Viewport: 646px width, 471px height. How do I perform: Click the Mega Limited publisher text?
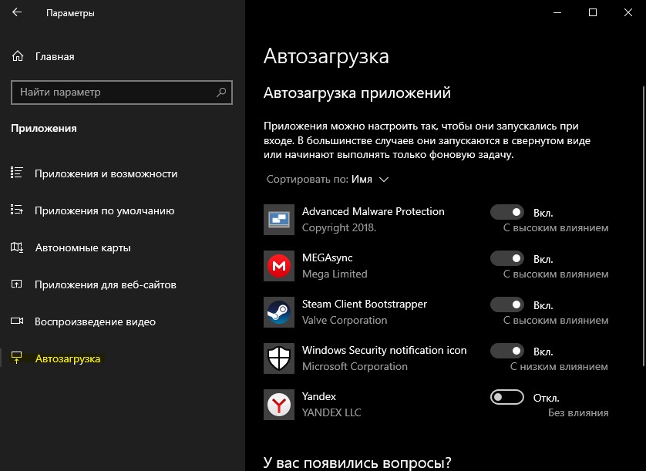[x=335, y=274]
